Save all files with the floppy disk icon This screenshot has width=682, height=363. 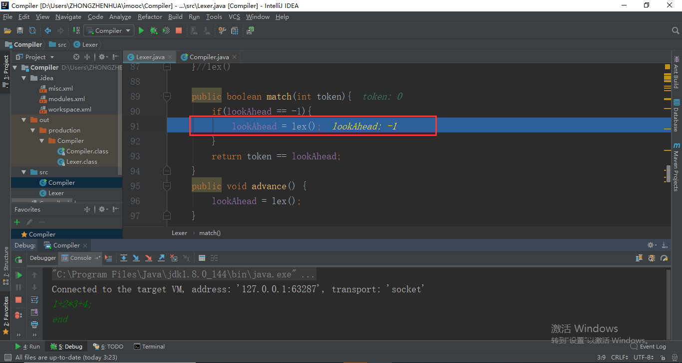[20, 30]
